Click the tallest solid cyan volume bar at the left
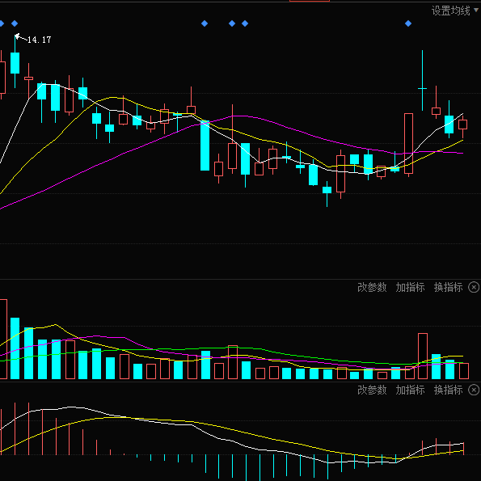The image size is (481, 481). pos(15,348)
